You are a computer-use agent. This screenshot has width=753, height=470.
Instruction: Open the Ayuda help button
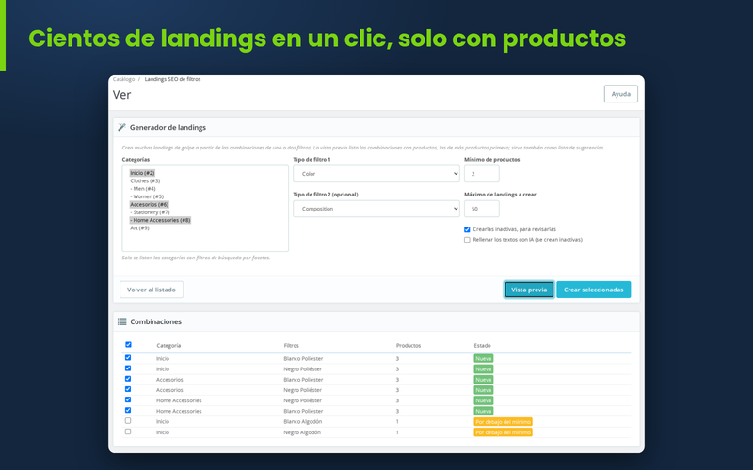[x=621, y=94]
